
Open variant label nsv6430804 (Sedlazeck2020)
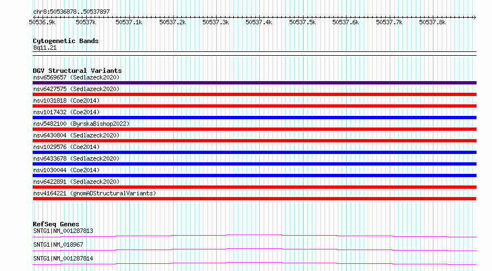click(76, 135)
